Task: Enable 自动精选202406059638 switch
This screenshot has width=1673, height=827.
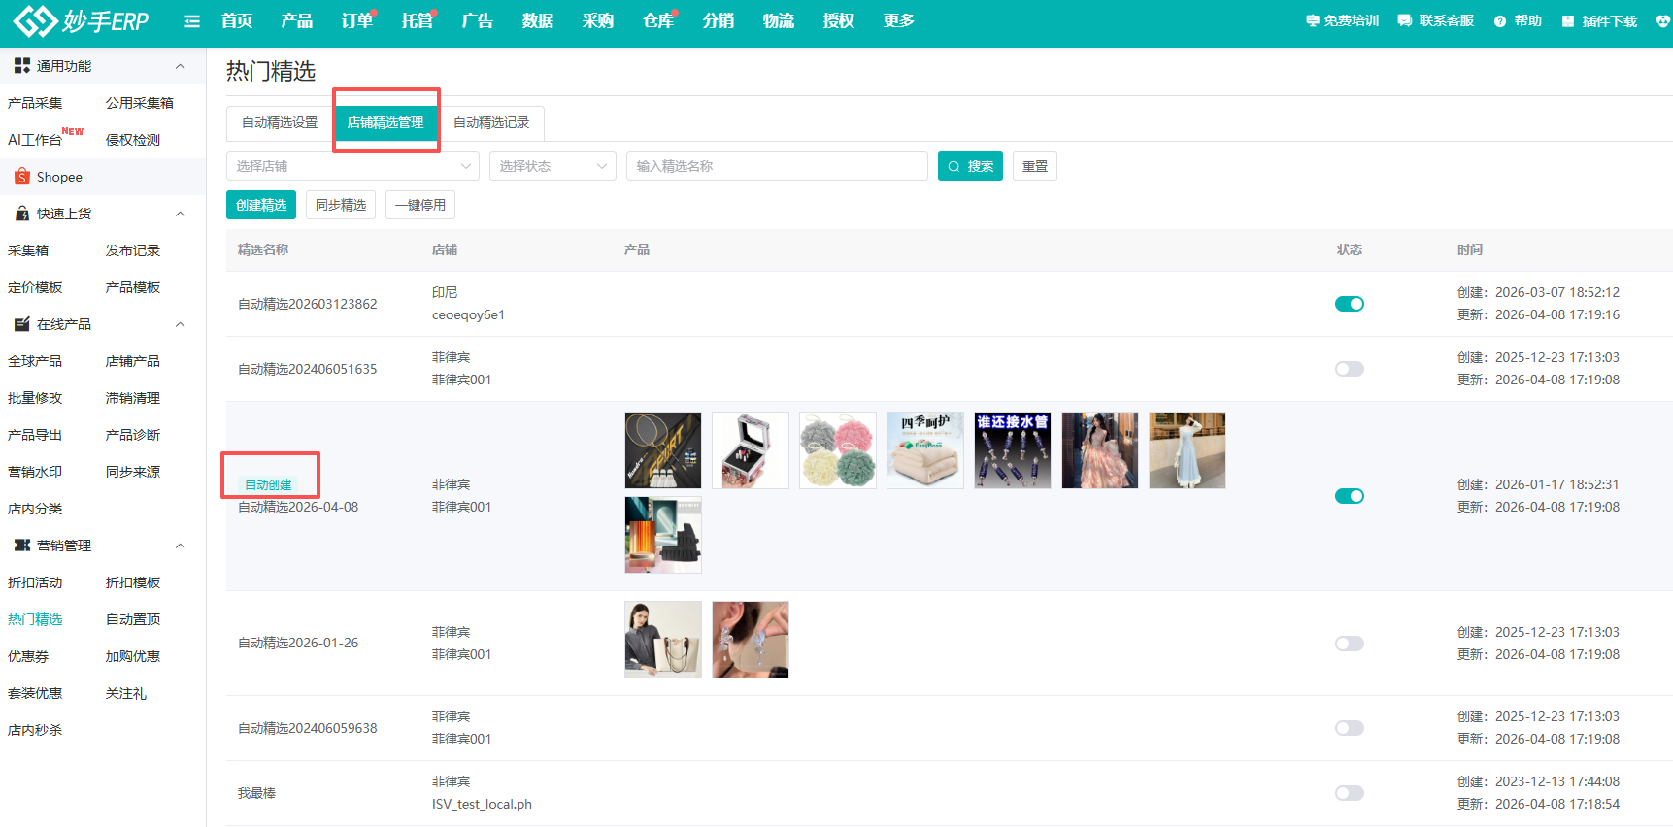Action: pos(1350,728)
